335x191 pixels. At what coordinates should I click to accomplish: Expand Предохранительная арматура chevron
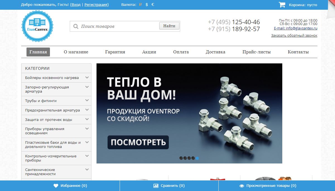pyautogui.click(x=87, y=110)
